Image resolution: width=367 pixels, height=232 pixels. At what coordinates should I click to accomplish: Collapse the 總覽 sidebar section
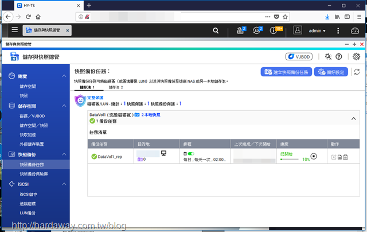pos(64,76)
